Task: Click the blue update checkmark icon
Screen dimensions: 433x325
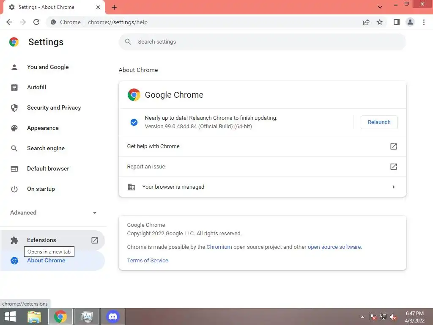Action: pos(134,122)
